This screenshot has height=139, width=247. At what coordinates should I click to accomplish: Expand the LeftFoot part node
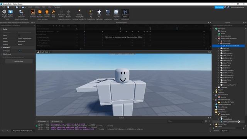(219, 48)
